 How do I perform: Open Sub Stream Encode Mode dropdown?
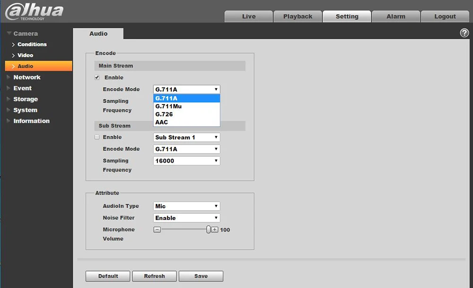coord(186,149)
